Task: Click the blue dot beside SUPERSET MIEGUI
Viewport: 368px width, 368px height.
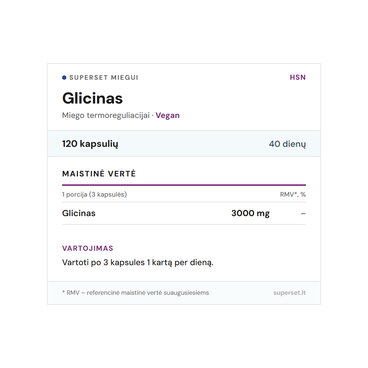Action: pos(64,78)
